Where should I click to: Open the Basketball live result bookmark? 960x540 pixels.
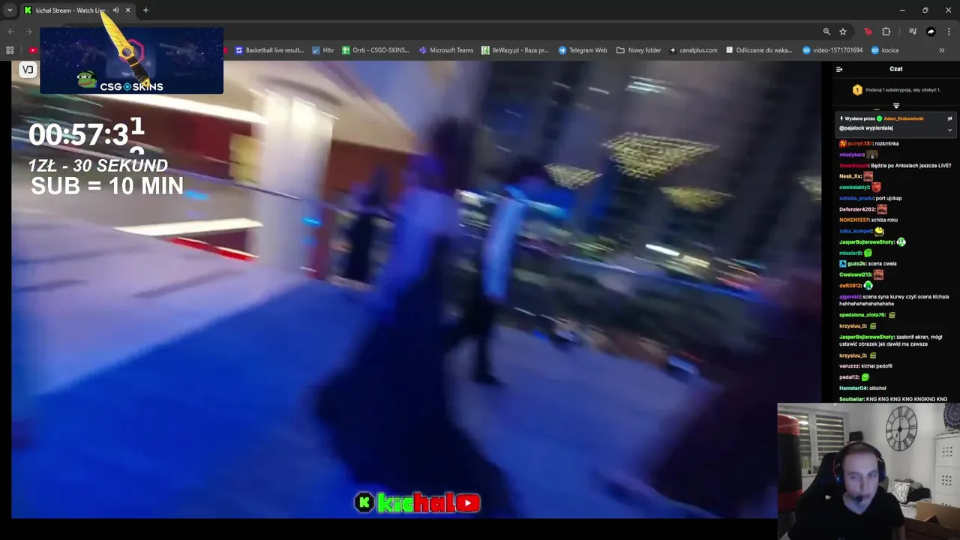269,50
